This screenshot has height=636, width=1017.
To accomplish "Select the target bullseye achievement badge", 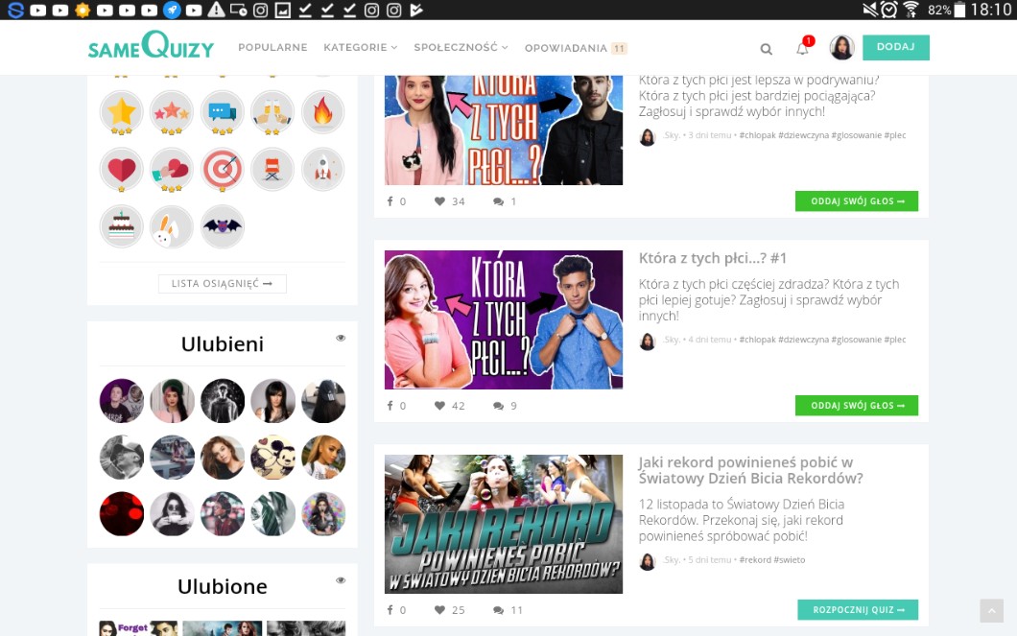I will [x=223, y=170].
